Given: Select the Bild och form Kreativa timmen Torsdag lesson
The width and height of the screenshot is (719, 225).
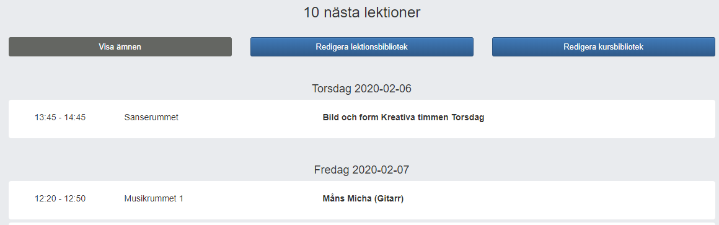Looking at the screenshot, I should point(404,117).
